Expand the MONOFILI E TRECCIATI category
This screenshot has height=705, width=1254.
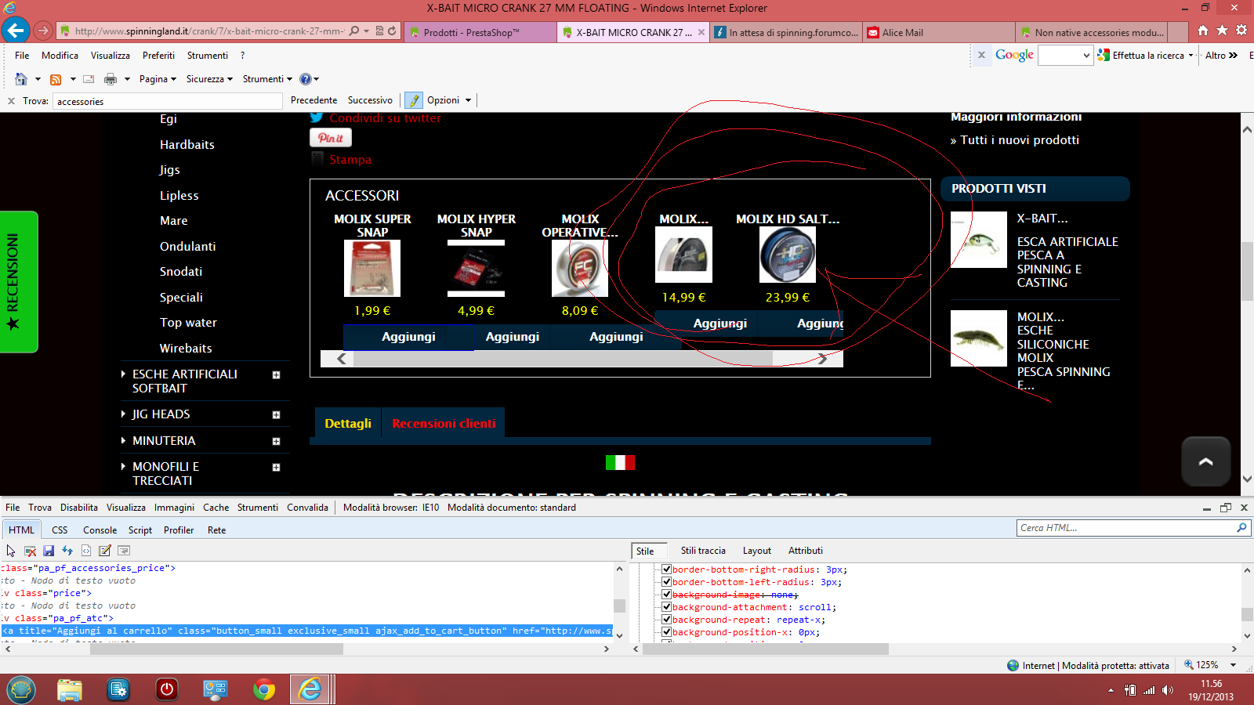tap(276, 468)
